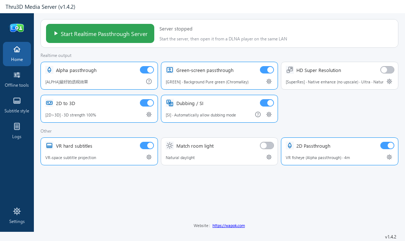Open the wapok.com website link

(229, 226)
